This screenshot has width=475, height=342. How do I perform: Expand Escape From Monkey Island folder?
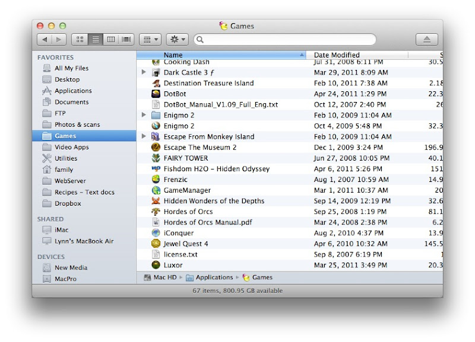[x=144, y=136]
